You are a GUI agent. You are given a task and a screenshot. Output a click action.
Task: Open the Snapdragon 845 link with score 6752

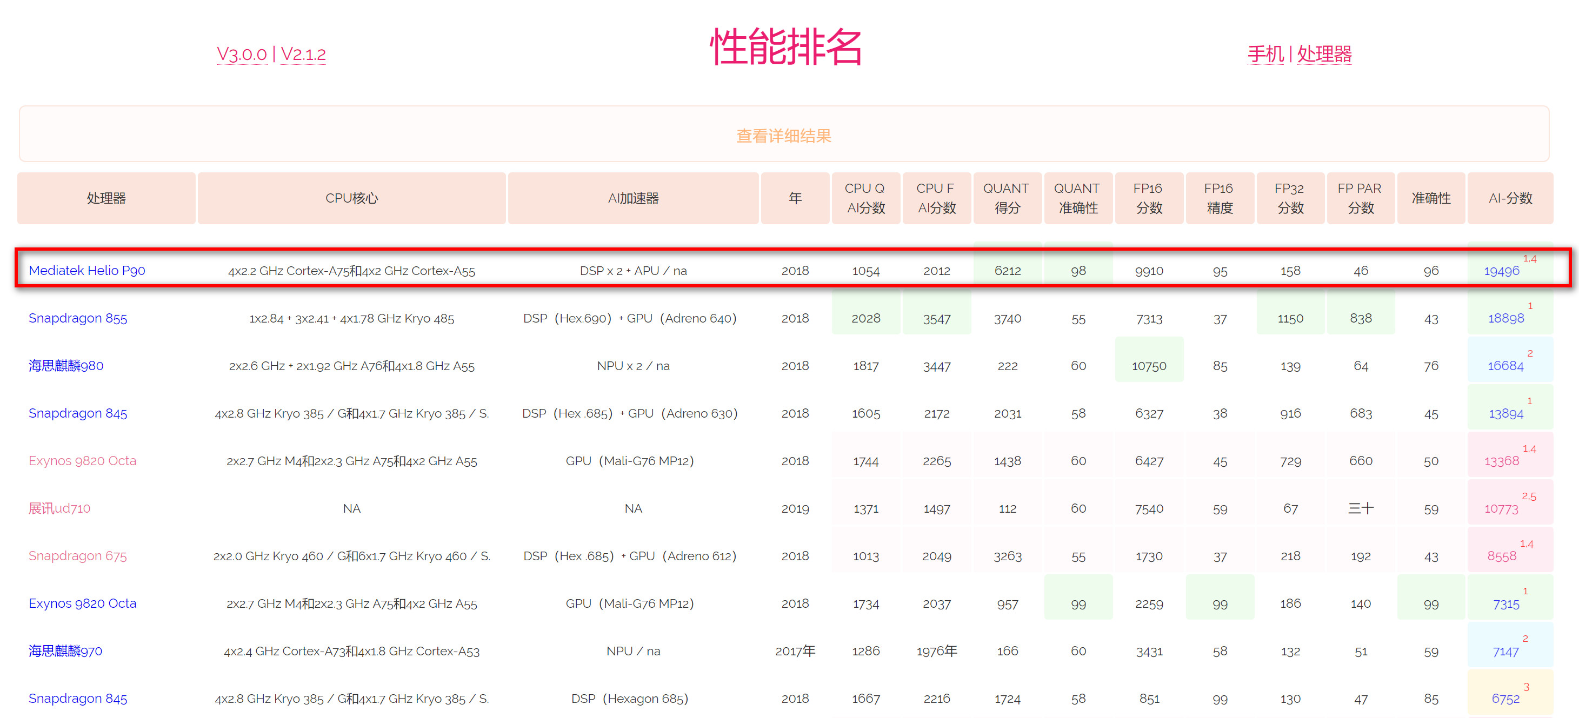pyautogui.click(x=78, y=699)
